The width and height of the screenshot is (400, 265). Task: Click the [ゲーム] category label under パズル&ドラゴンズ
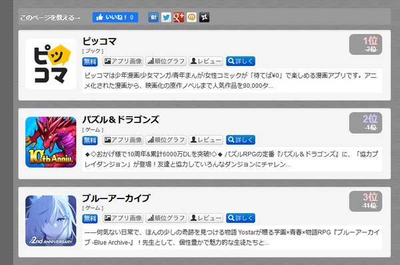click(x=93, y=130)
